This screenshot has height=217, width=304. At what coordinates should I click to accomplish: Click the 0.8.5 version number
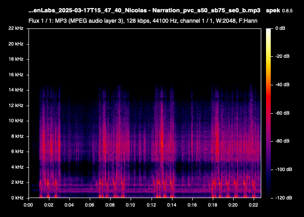coord(288,10)
